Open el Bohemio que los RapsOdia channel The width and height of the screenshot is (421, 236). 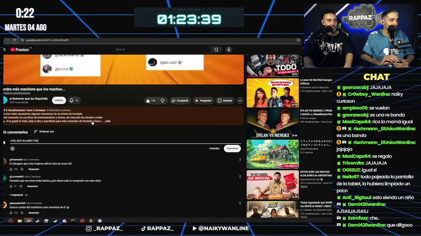click(x=29, y=99)
